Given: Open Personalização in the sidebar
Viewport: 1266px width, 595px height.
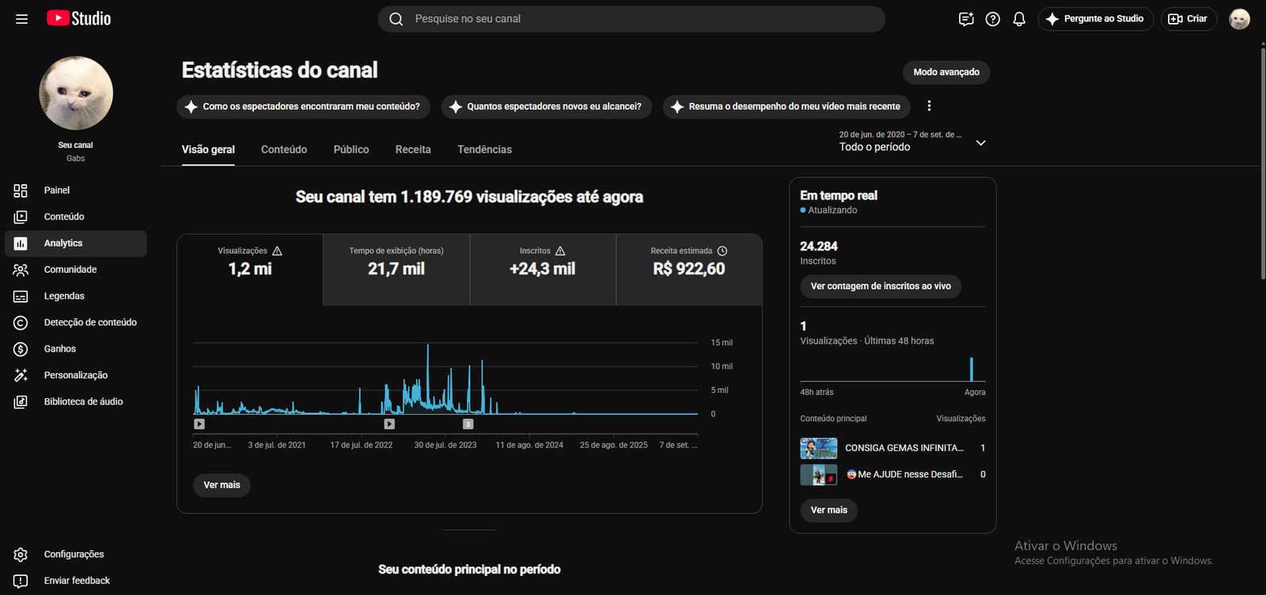Looking at the screenshot, I should point(76,375).
